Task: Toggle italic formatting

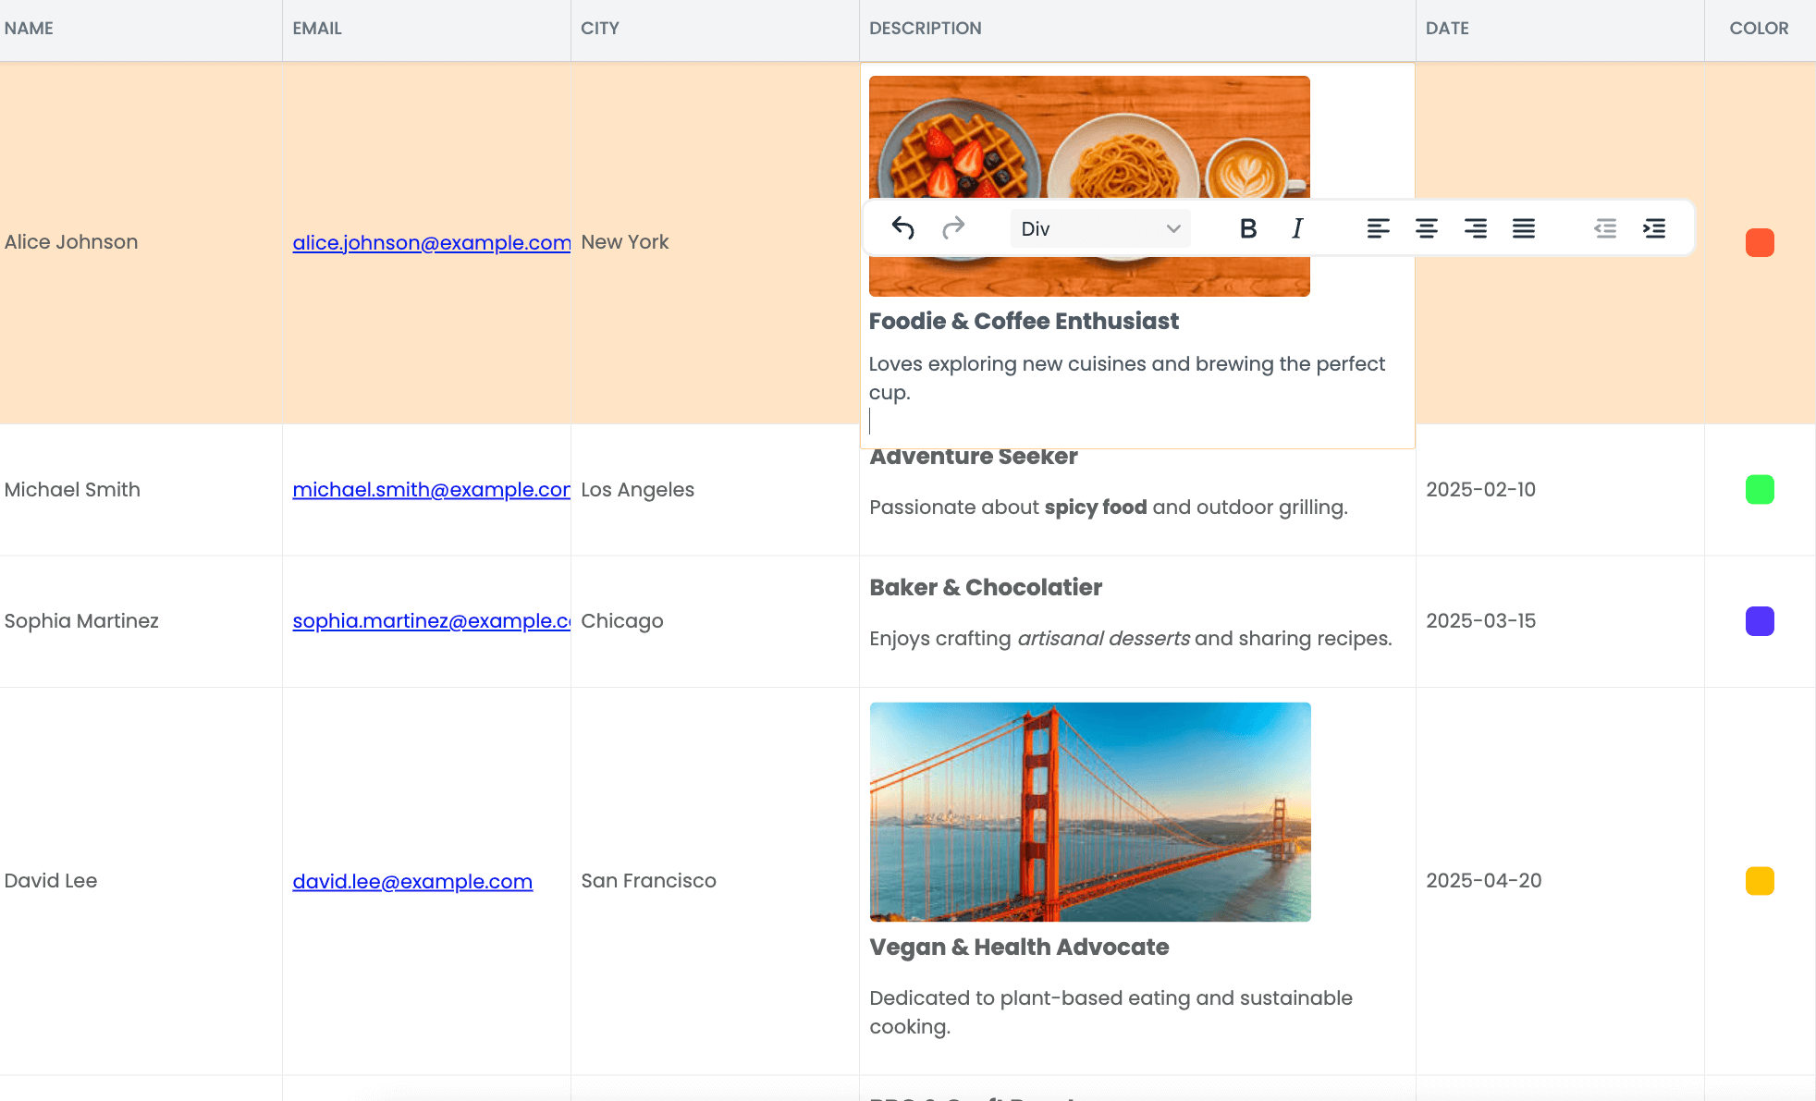Action: click(1297, 228)
